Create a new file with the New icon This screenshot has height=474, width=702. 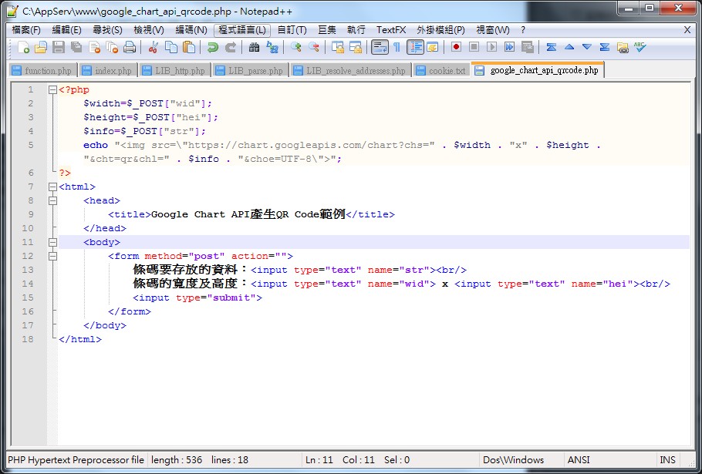tap(24, 47)
